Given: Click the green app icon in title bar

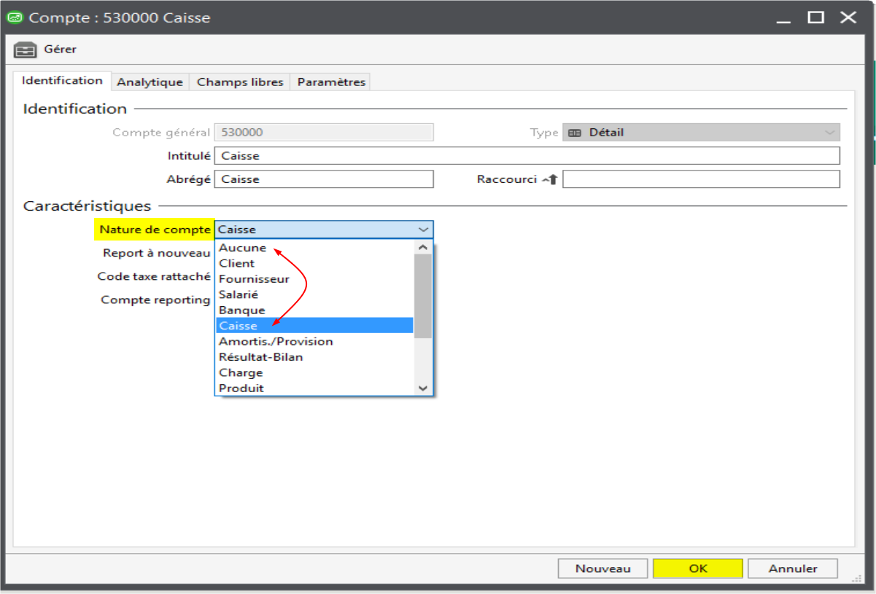Looking at the screenshot, I should point(15,17).
